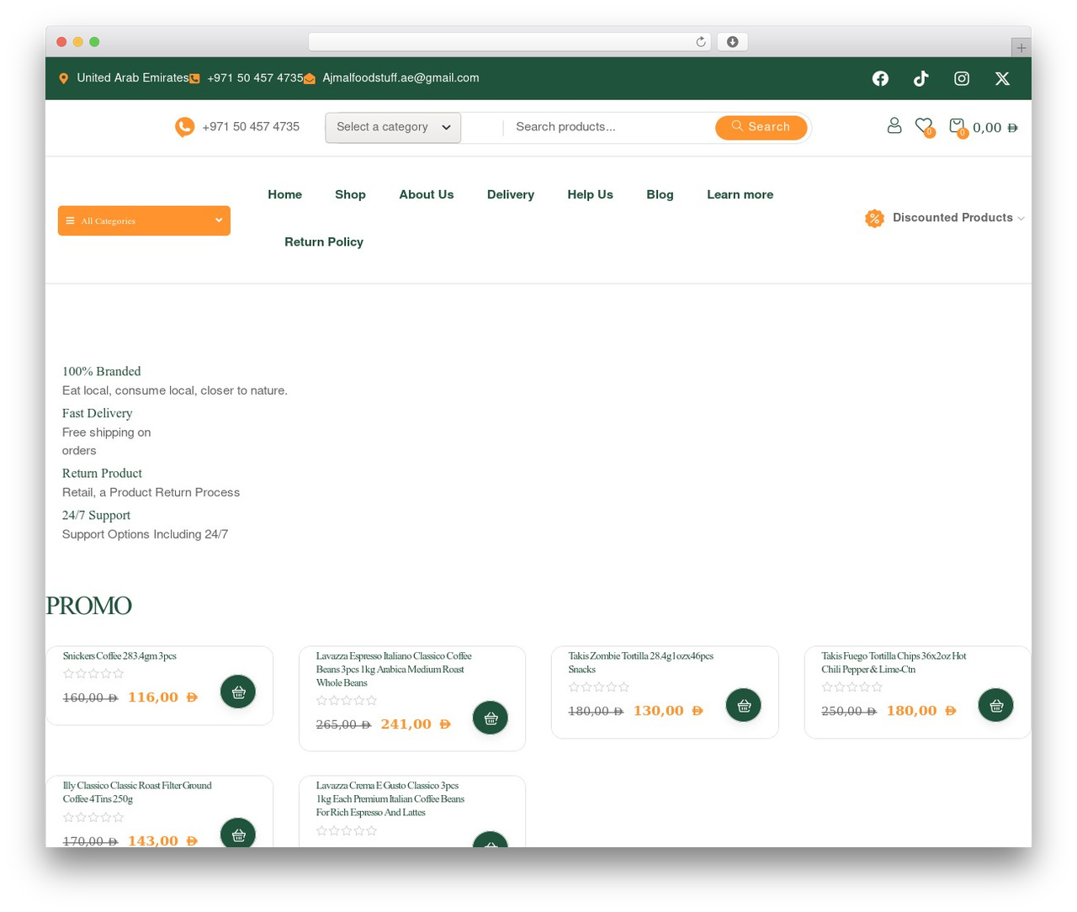Open the Return Policy menu item

324,241
